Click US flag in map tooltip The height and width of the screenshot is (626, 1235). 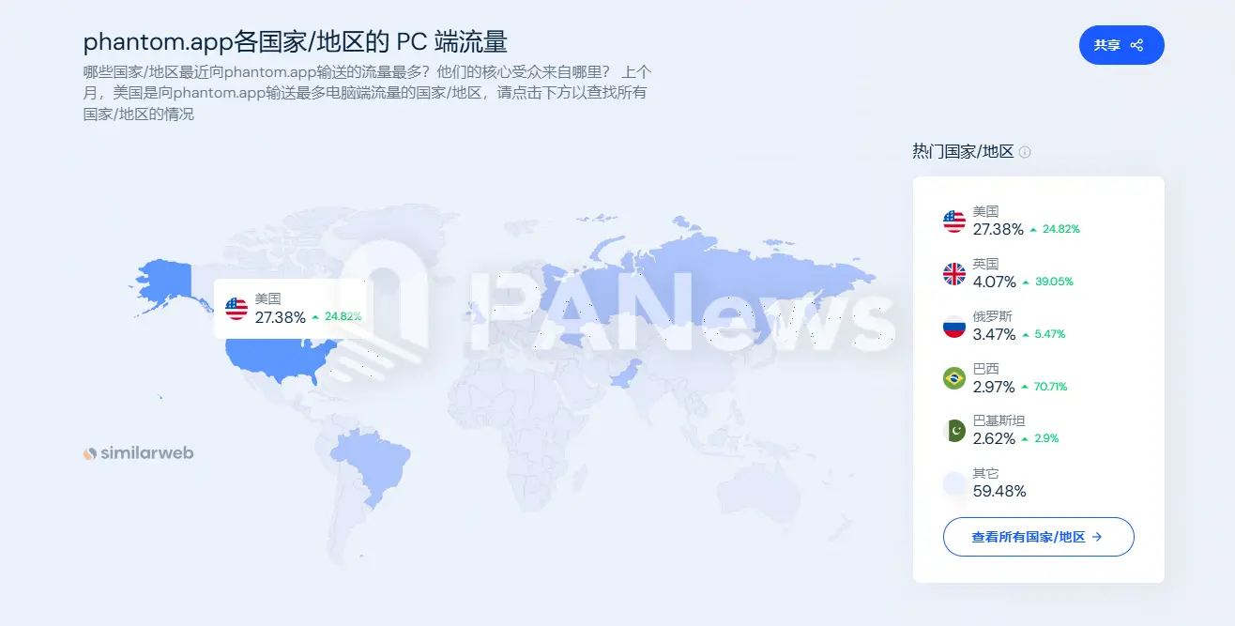tap(236, 309)
